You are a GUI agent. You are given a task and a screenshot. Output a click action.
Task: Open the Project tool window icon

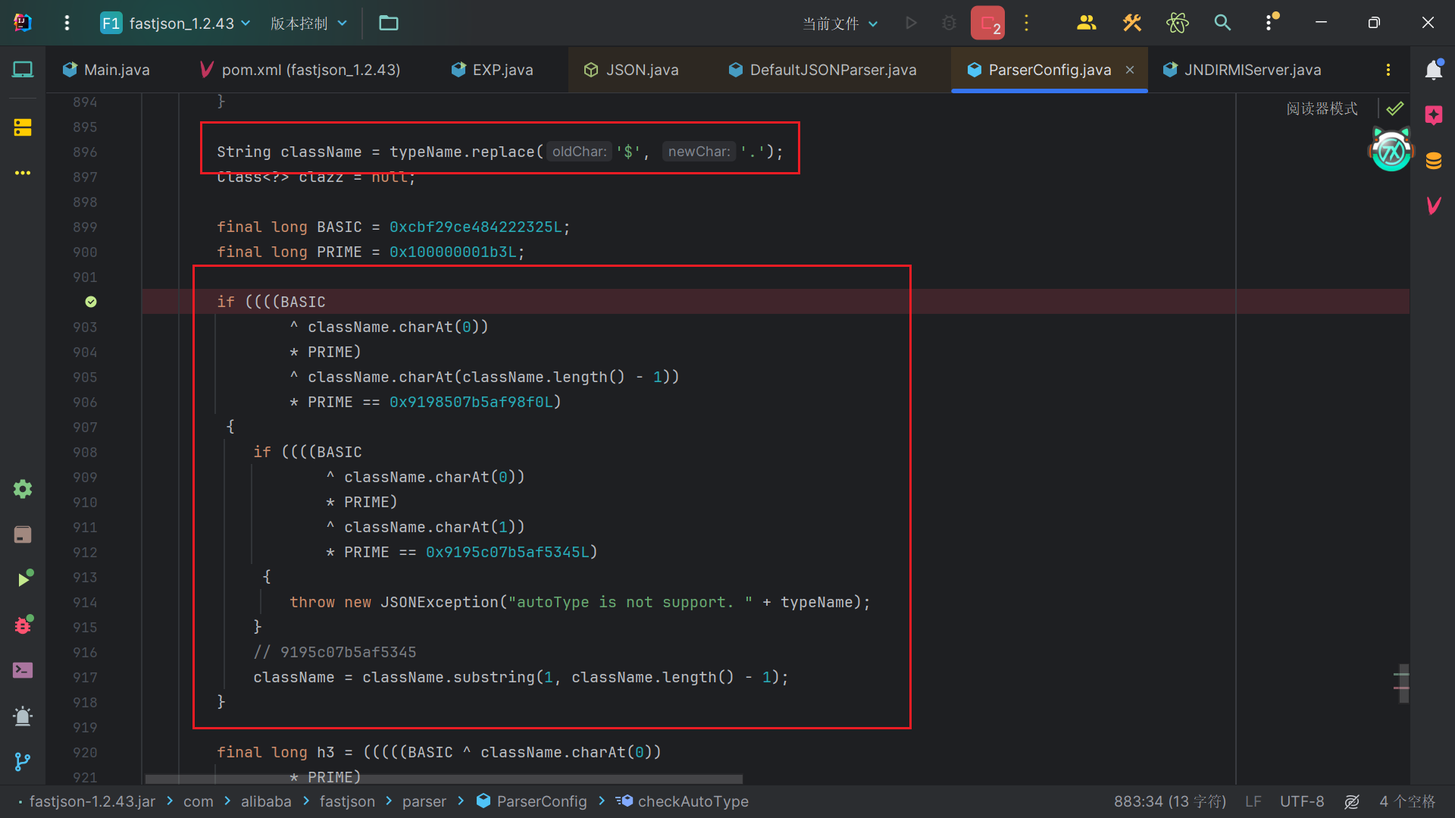(x=23, y=70)
